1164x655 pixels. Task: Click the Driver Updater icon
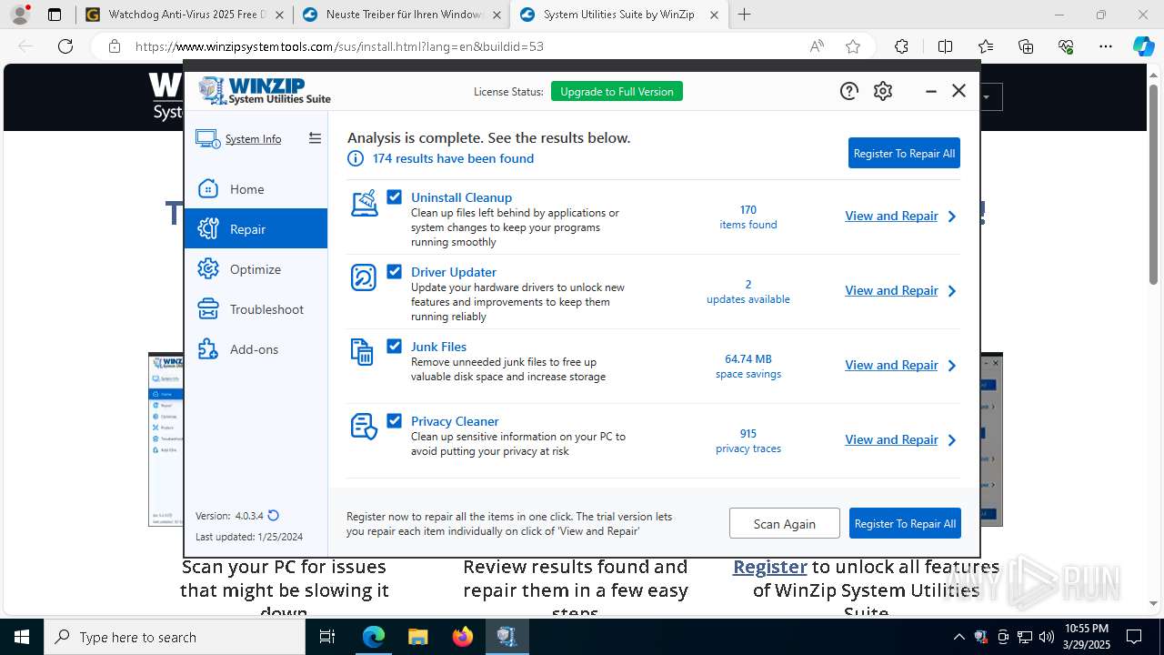coord(364,277)
